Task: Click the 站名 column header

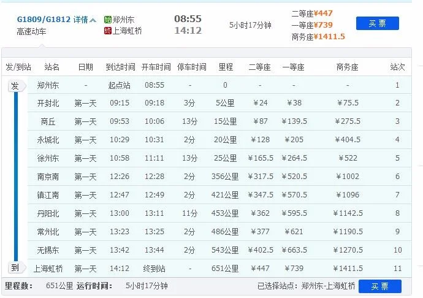Action: coord(51,67)
